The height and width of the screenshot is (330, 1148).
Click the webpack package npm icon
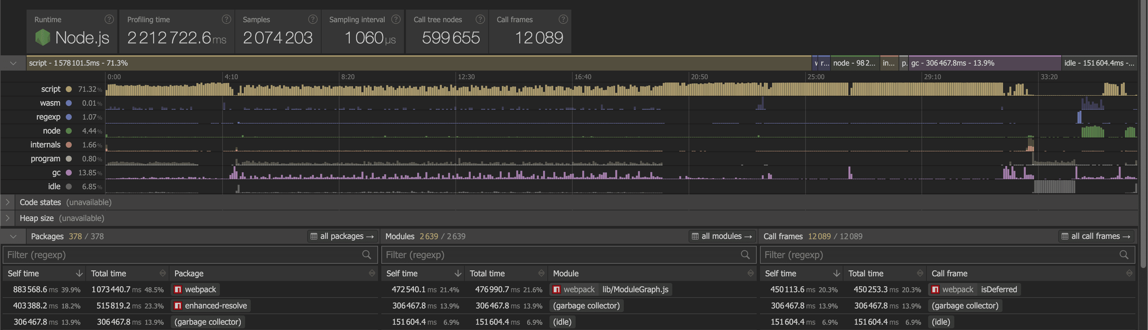(178, 290)
